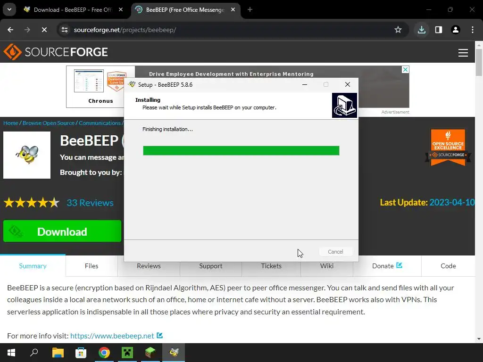This screenshot has width=483, height=362.
Task: Open the 2023-04-10 last update link
Action: 452,202
